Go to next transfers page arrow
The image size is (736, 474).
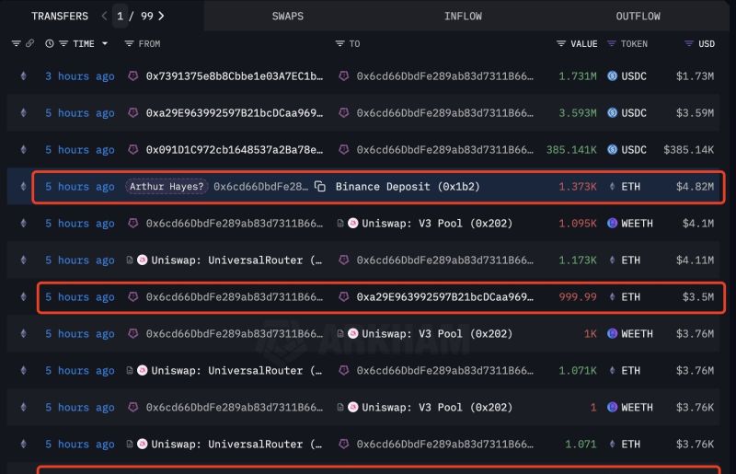coord(162,16)
